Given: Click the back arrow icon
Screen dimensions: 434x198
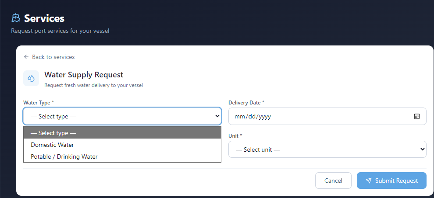Looking at the screenshot, I should click(26, 57).
